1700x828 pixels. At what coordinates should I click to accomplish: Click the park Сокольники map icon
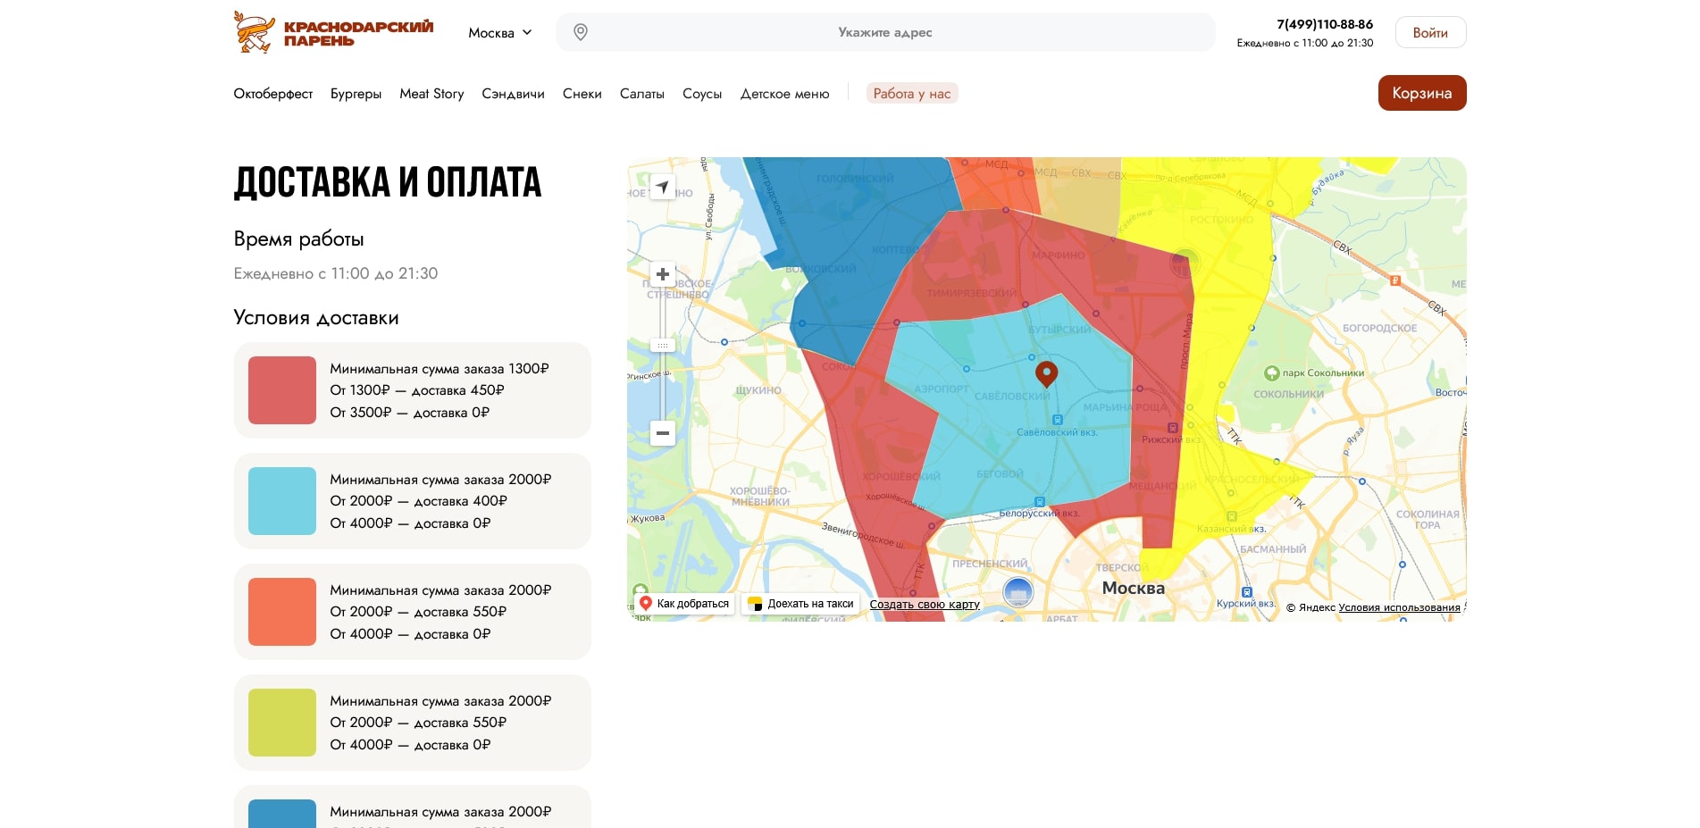coord(1271,373)
